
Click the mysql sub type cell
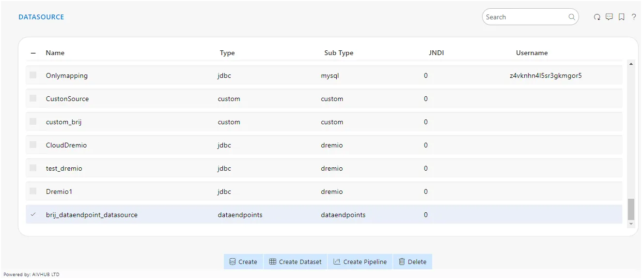(x=329, y=75)
